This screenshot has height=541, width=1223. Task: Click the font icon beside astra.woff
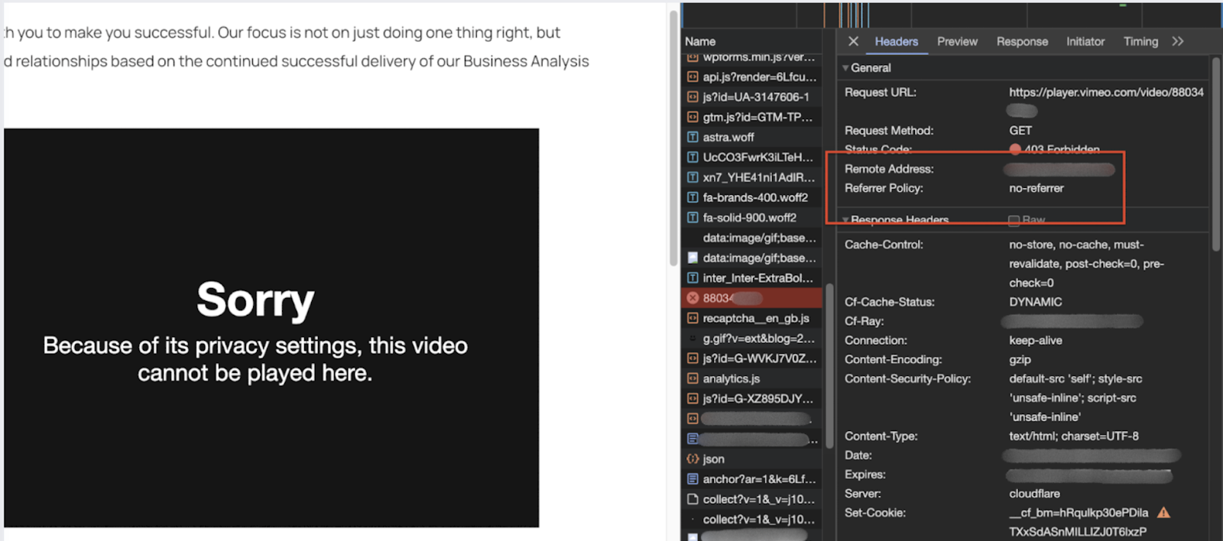pyautogui.click(x=693, y=138)
